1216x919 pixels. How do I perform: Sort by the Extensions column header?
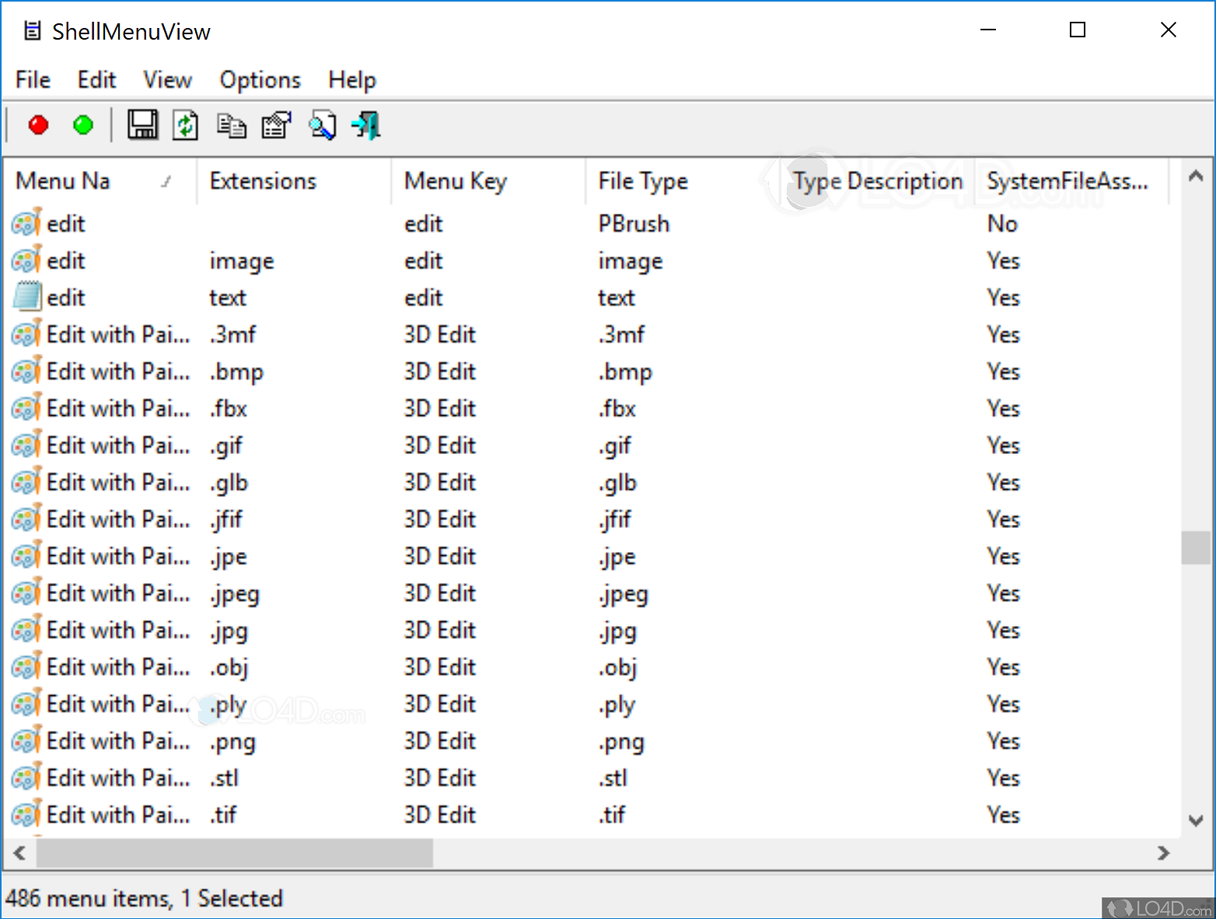263,180
